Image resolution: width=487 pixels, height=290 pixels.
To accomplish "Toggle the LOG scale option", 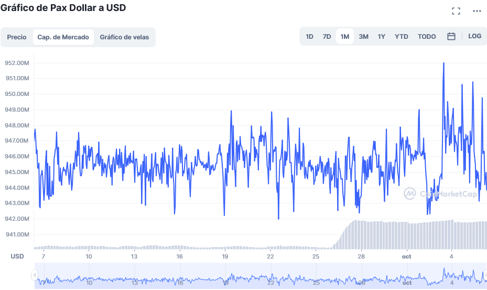I will pyautogui.click(x=474, y=37).
